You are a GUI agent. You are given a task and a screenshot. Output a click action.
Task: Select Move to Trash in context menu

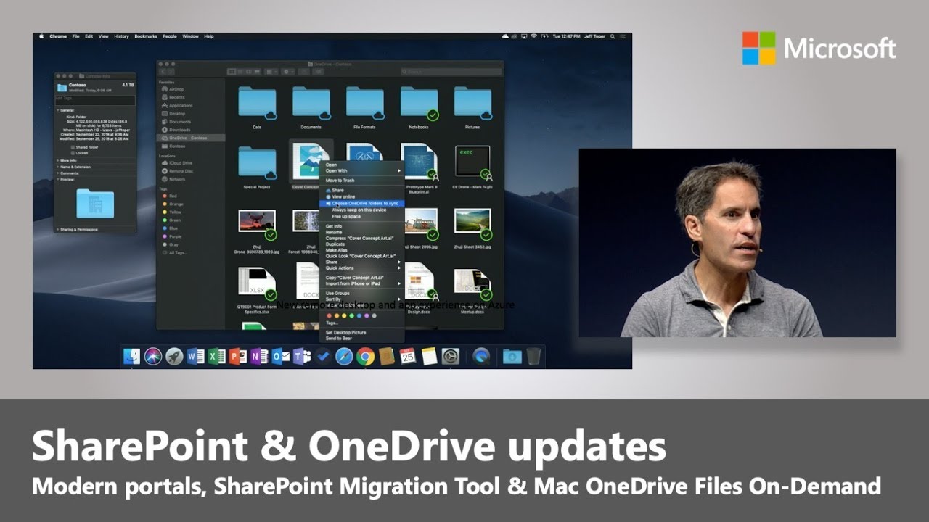(362, 180)
